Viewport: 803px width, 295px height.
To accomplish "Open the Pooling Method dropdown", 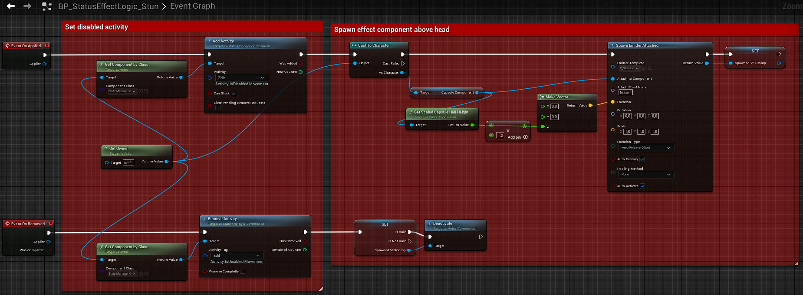I will tap(646, 175).
